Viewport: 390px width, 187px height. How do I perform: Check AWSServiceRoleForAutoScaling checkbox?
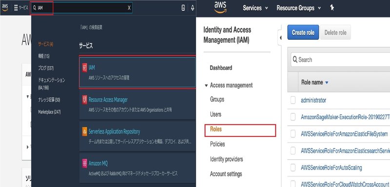pyautogui.click(x=293, y=168)
